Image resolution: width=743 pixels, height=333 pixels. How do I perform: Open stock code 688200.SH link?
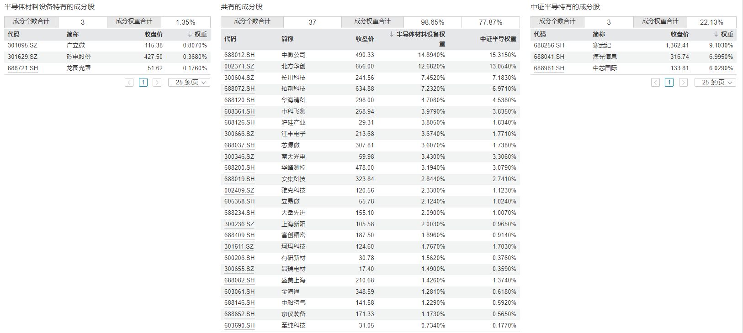(x=239, y=168)
